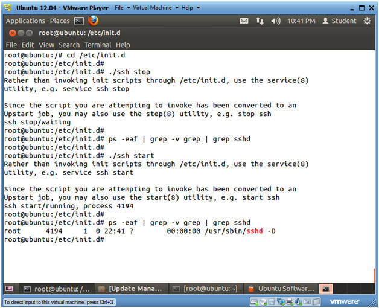Image resolution: width=379 pixels, height=308 pixels.
Task: Switch to root@ubuntu: /... taskbar window
Action: (x=56, y=289)
